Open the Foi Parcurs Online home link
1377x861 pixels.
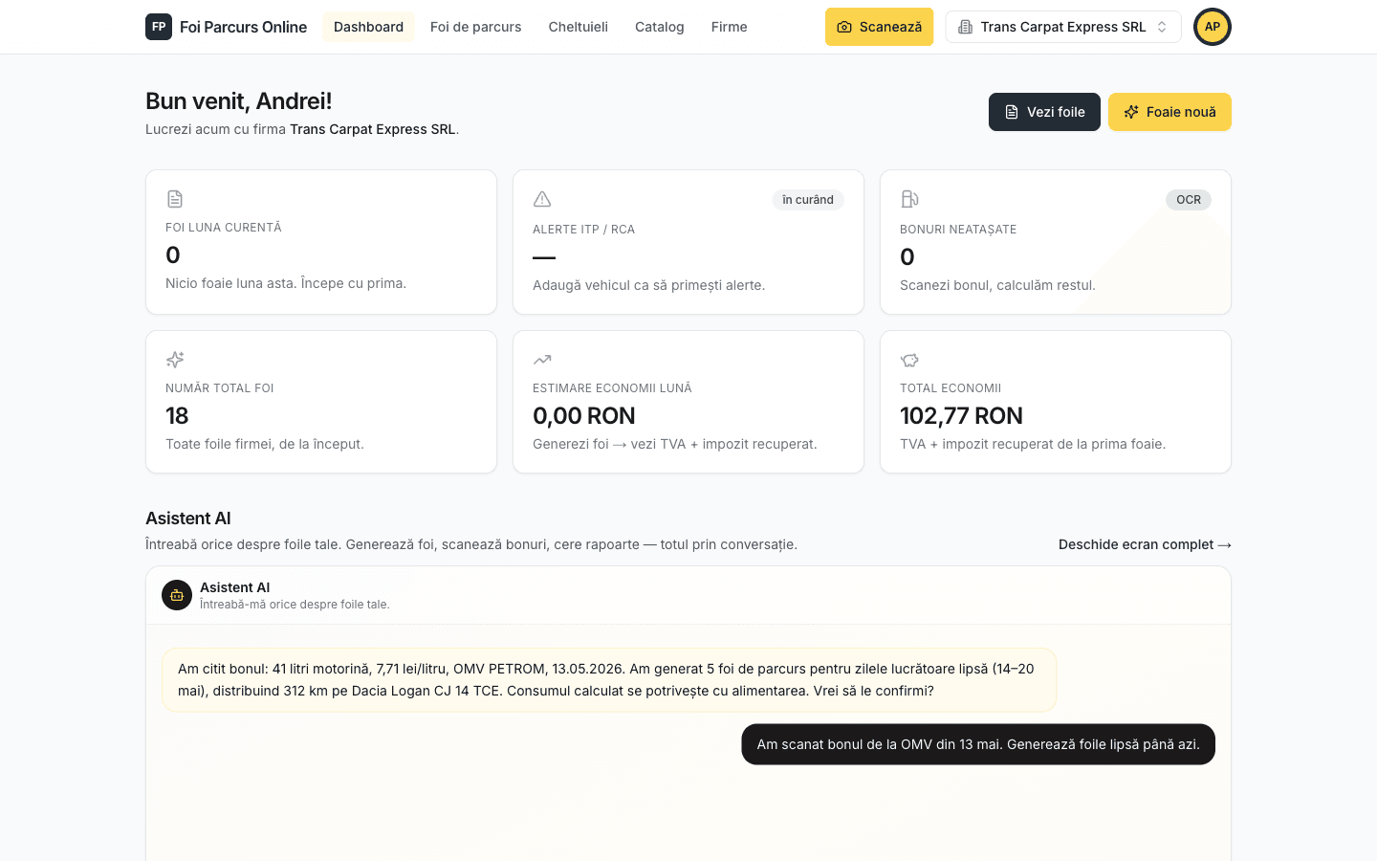[x=227, y=27]
